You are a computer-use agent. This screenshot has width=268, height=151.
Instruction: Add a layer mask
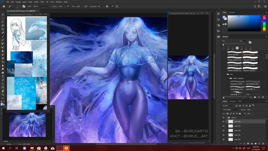click(248, 143)
